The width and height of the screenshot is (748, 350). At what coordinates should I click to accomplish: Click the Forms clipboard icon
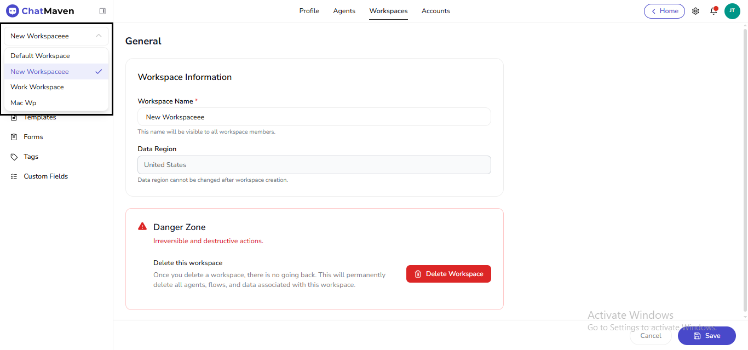[14, 136]
